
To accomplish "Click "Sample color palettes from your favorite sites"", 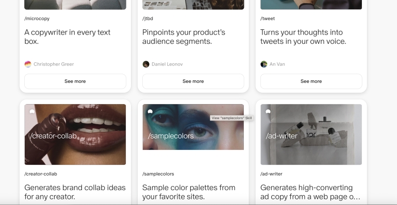I will click(x=189, y=192).
